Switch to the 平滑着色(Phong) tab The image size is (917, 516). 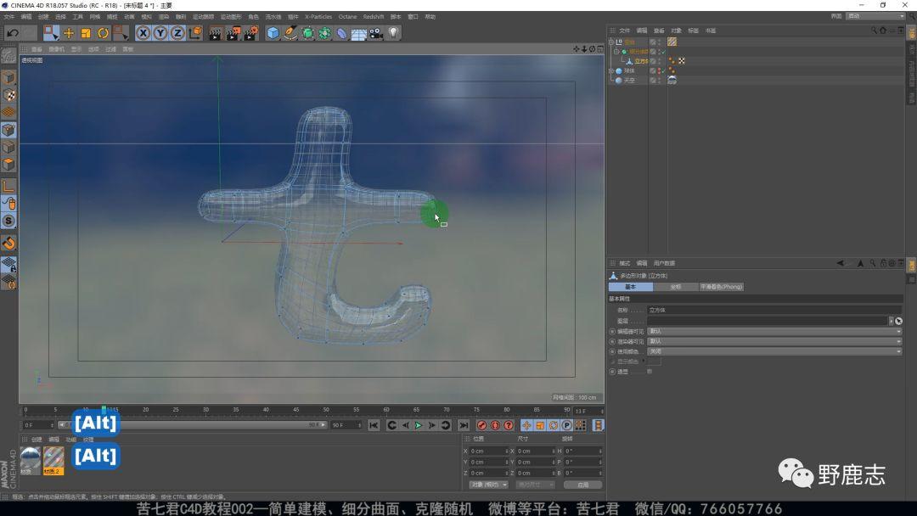coord(721,287)
